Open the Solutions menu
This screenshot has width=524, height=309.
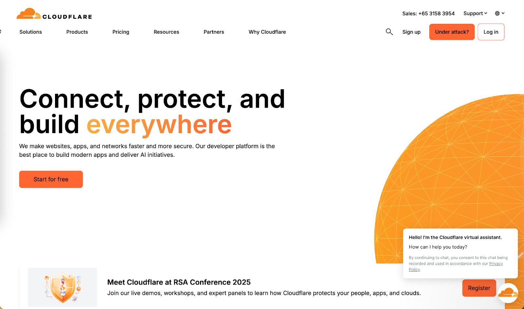click(31, 32)
